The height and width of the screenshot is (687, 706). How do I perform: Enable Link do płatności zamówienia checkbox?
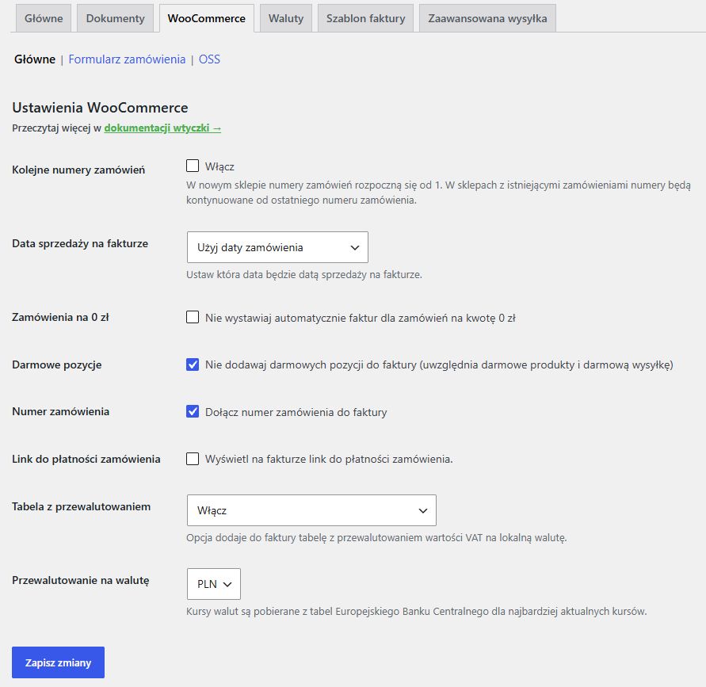[x=193, y=459]
